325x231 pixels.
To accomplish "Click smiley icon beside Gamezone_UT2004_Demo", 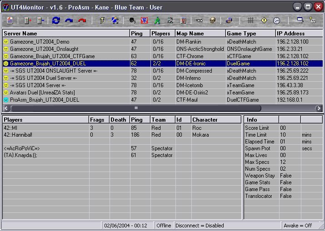I will (6, 42).
